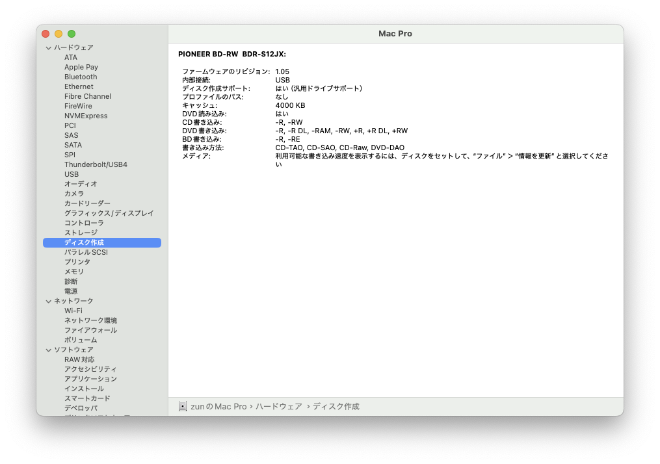The height and width of the screenshot is (464, 660).
Task: Collapse the ソフトウェア section
Action: coord(48,350)
